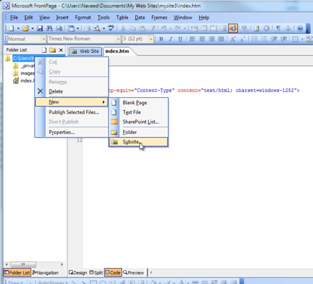Open the Frames menu
This screenshot has width=313, height=284.
[159, 18]
